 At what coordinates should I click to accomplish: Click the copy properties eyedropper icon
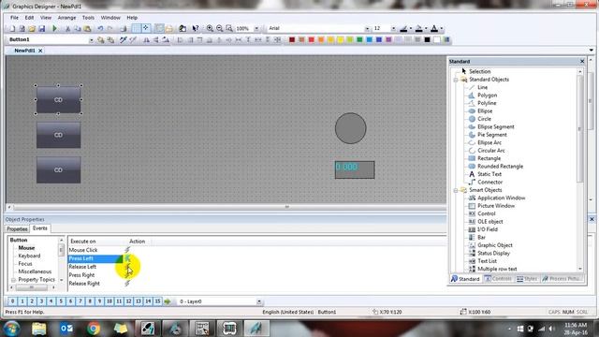coord(123,39)
